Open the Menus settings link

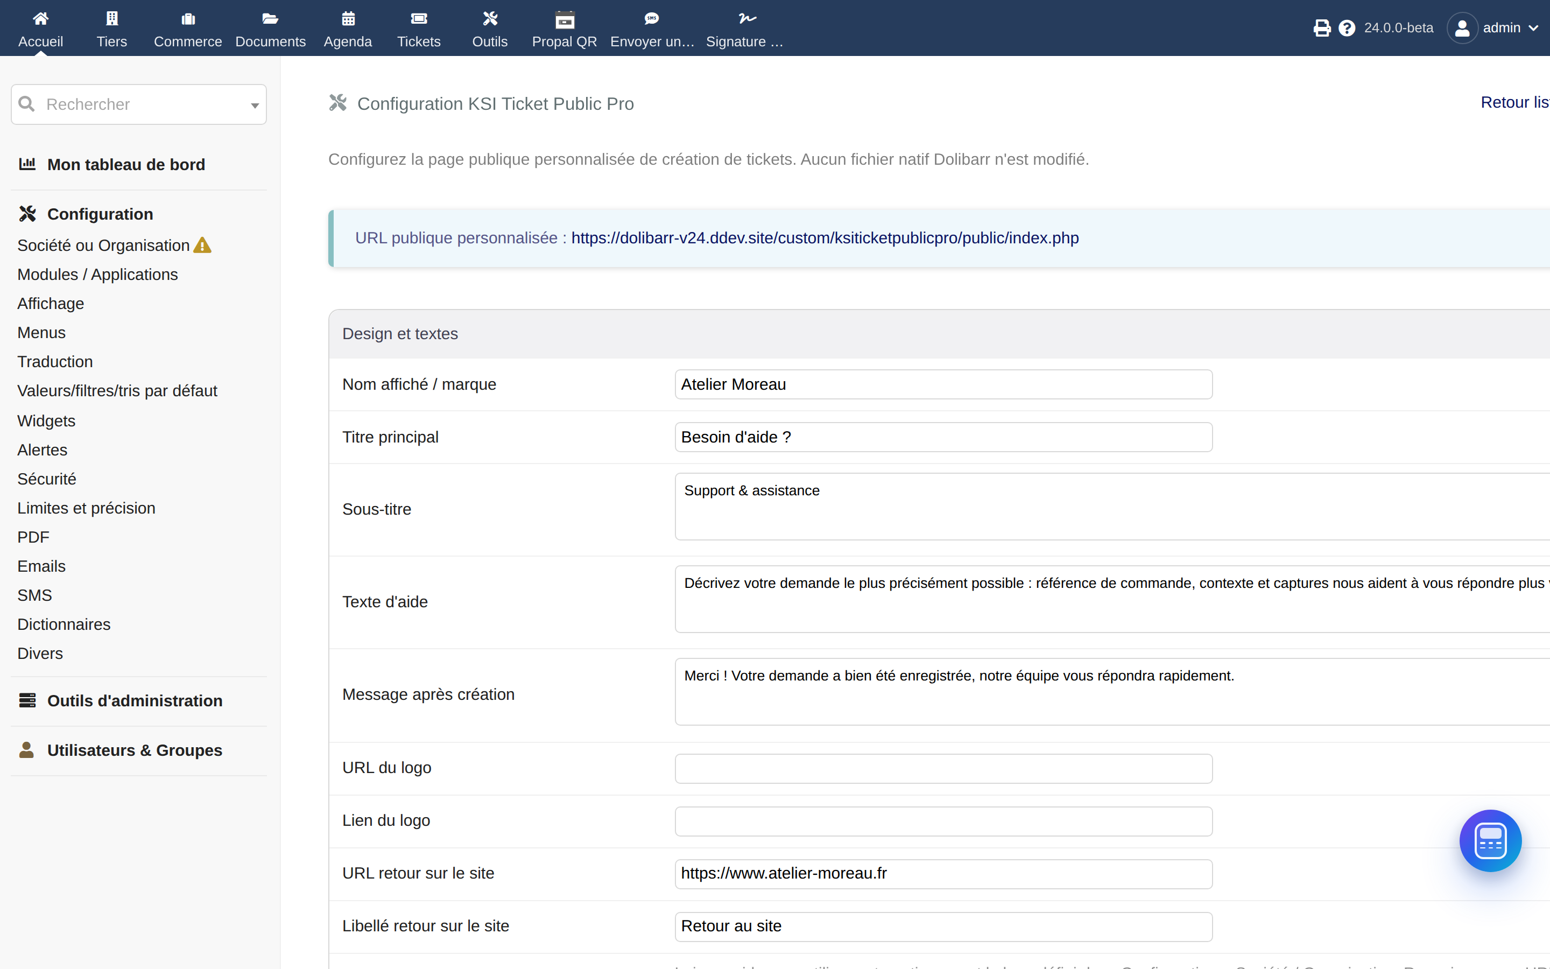pos(41,333)
